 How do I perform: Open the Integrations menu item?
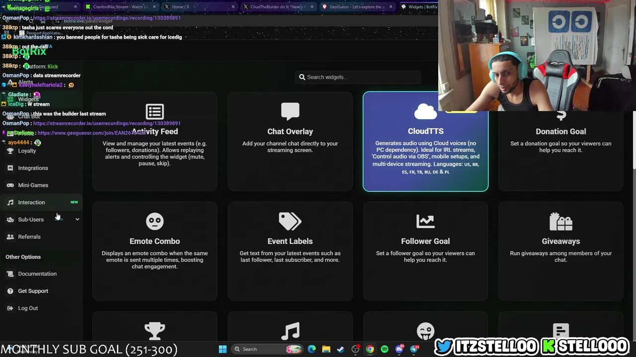tap(33, 168)
